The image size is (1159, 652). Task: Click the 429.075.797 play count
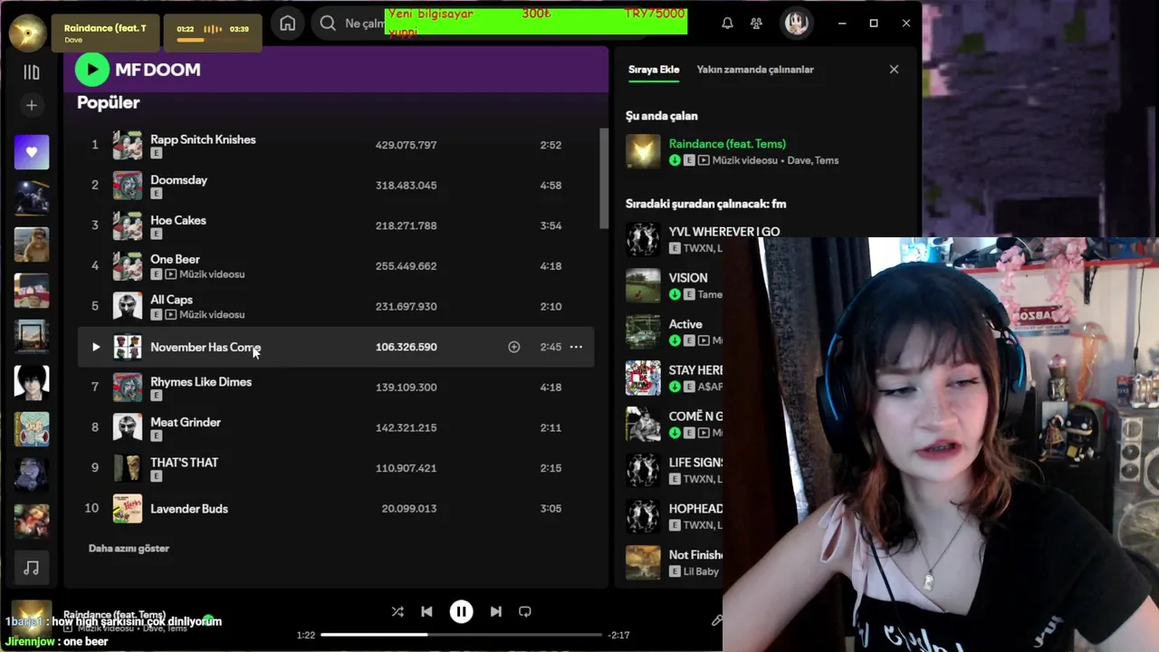pyautogui.click(x=406, y=145)
